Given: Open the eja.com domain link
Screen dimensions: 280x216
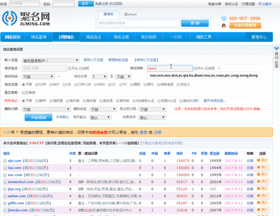Looking at the screenshot, I should pos(14,161).
